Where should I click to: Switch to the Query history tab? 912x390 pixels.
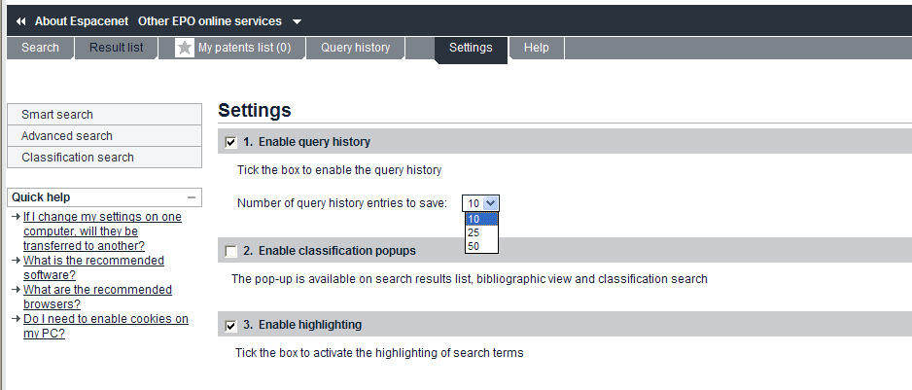tap(356, 48)
